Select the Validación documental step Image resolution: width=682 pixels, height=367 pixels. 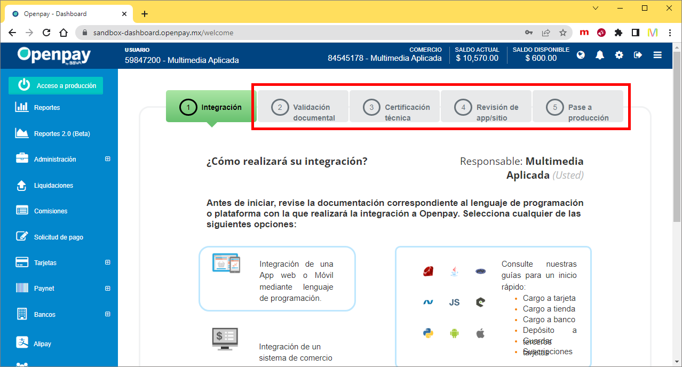coord(303,107)
